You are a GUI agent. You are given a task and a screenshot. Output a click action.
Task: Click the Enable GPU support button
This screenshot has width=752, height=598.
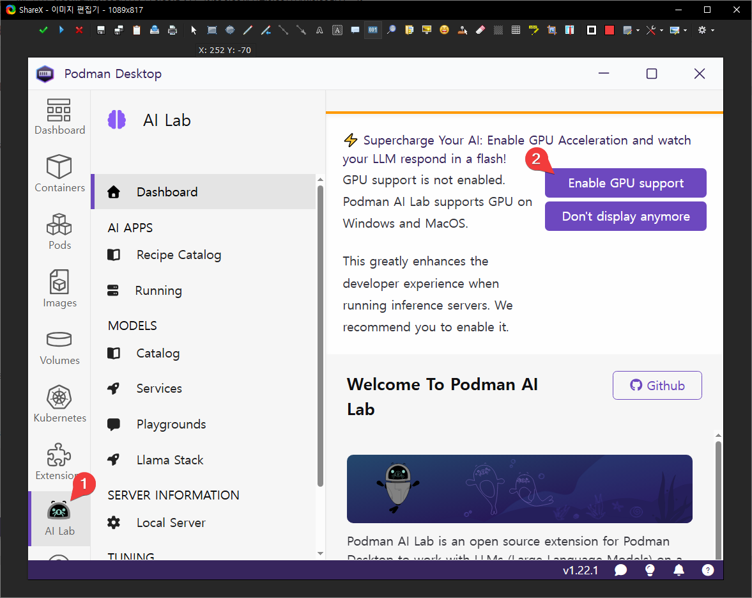click(625, 183)
